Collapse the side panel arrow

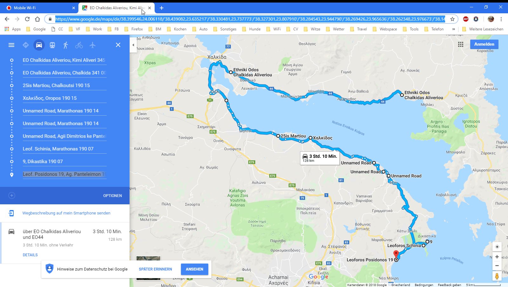(133, 45)
